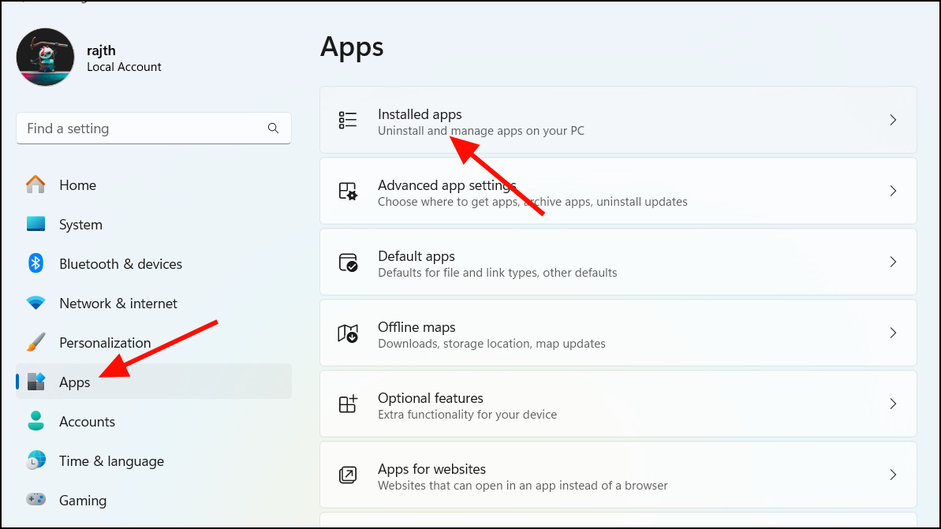Click the Optional features grid-plus icon
The height and width of the screenshot is (529, 941).
[348, 404]
